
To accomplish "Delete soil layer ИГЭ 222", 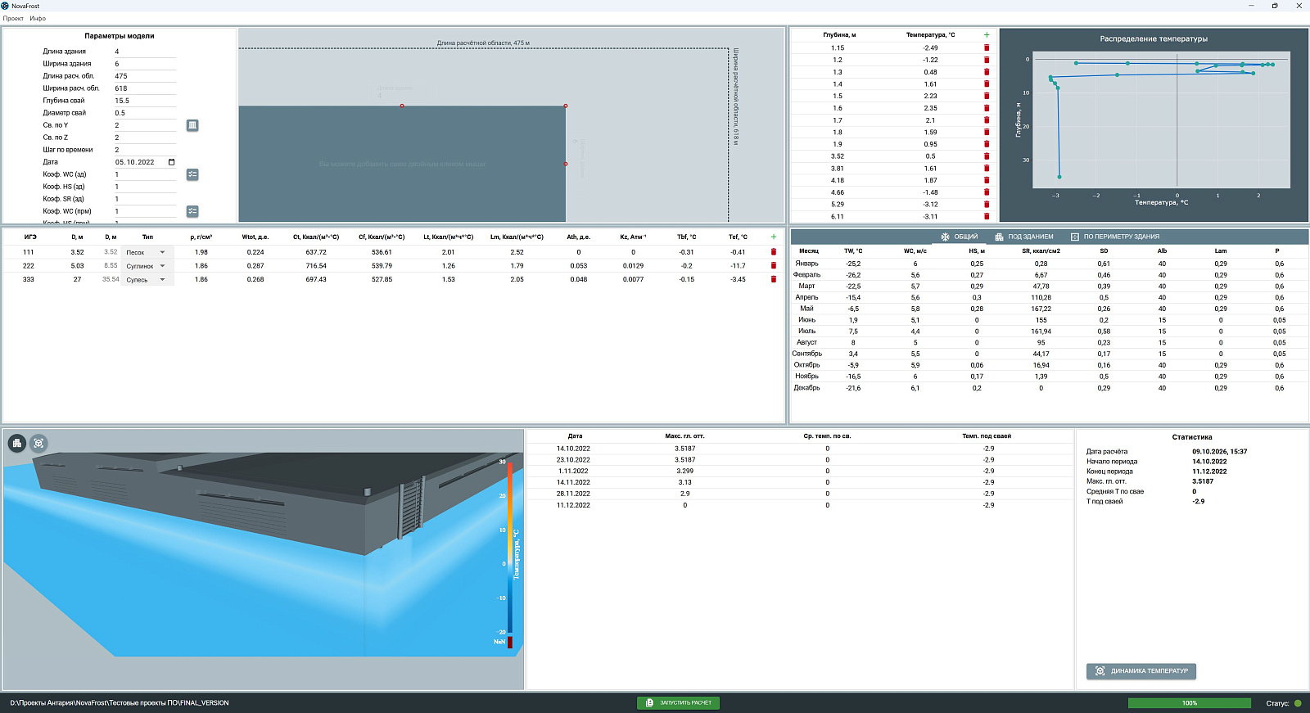I will (774, 266).
